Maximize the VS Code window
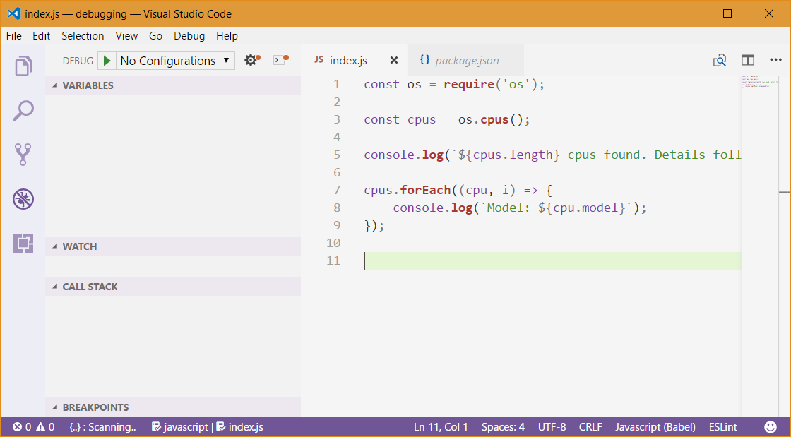 coord(727,13)
